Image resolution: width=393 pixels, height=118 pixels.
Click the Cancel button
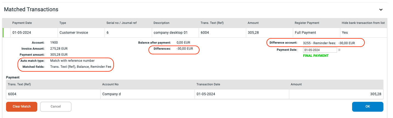click(x=56, y=106)
